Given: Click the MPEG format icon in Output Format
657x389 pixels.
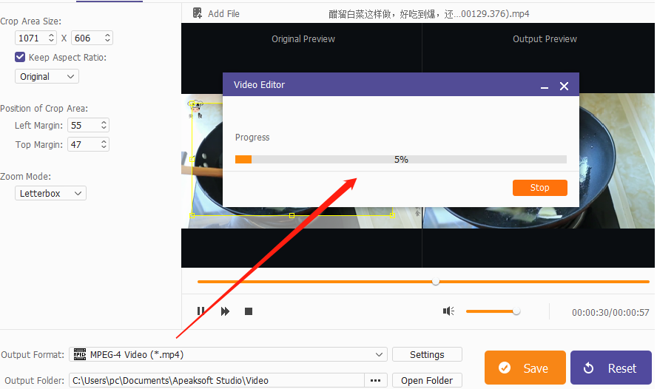Looking at the screenshot, I should point(80,355).
